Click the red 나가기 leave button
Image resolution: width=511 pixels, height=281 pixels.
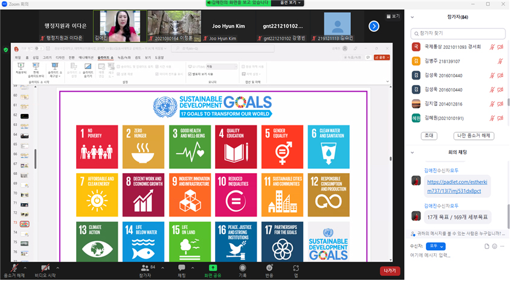pos(390,271)
